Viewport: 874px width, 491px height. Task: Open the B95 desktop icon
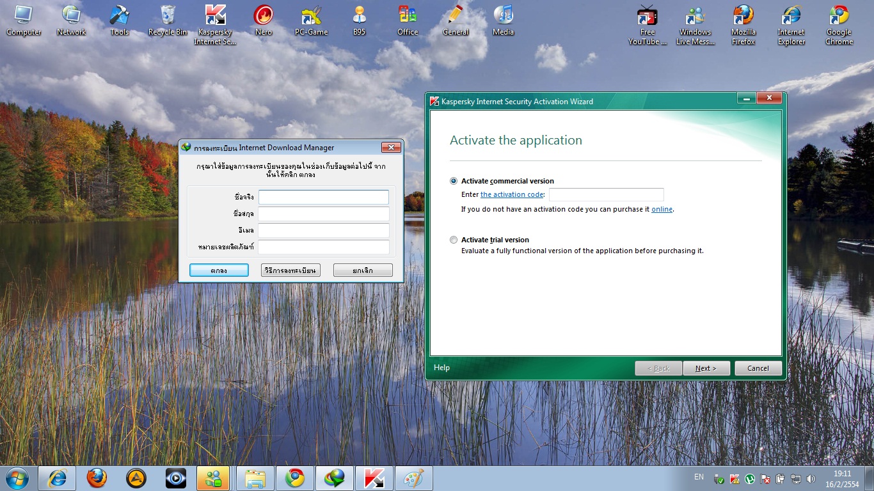pos(360,20)
